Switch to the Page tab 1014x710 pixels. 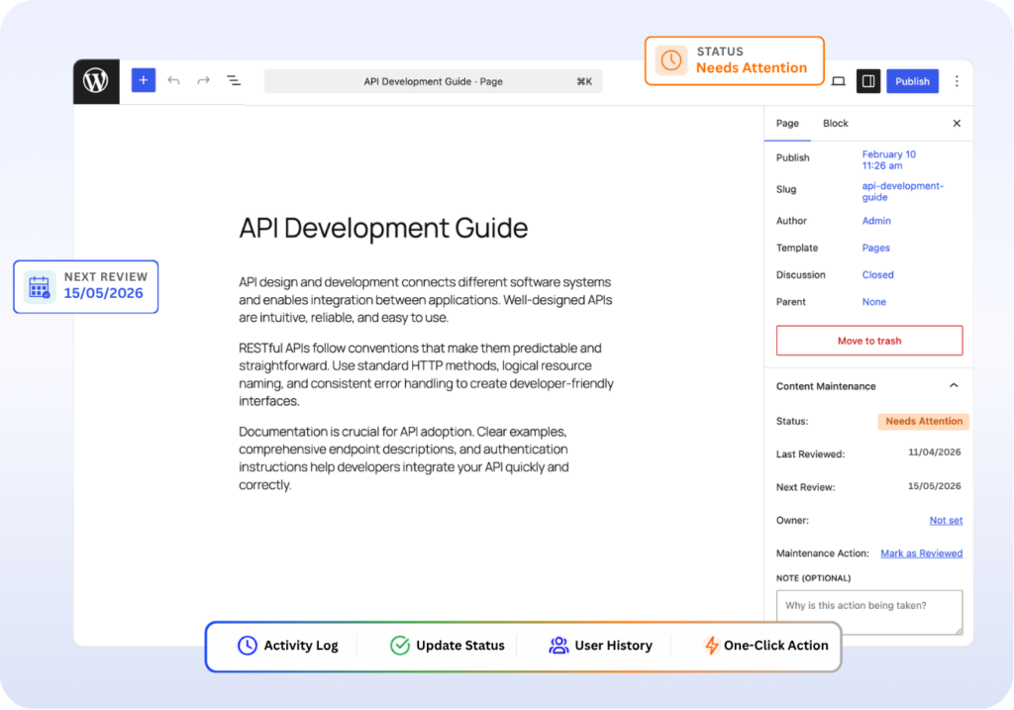click(787, 124)
